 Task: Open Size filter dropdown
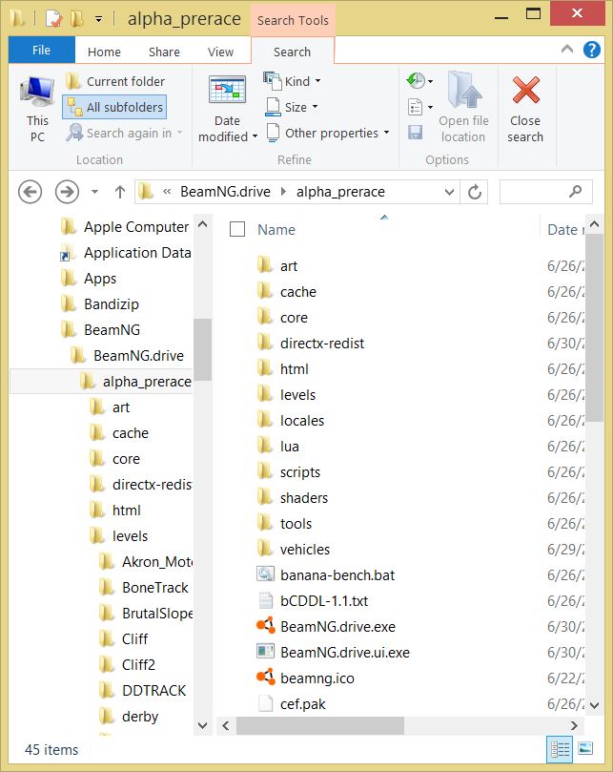[292, 107]
